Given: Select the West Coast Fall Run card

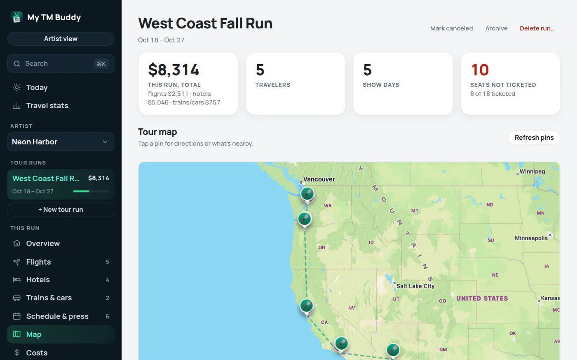Looking at the screenshot, I should (x=61, y=184).
